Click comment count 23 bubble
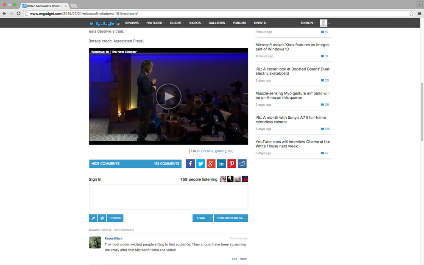This screenshot has height=265, width=424. point(325,80)
